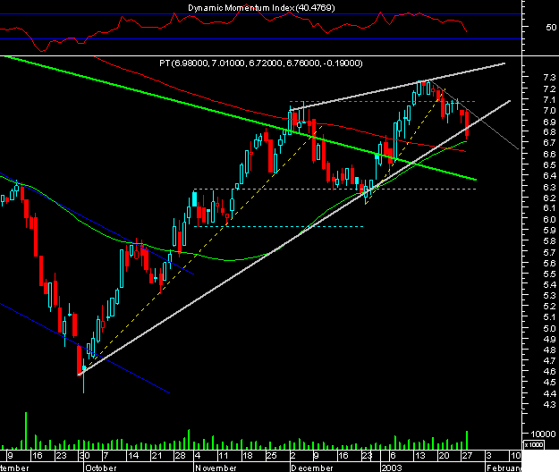559x472 pixels.
Task: Click the date label 4 on time axis
Action: [198, 456]
